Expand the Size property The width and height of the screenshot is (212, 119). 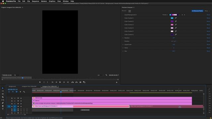pos(123,51)
